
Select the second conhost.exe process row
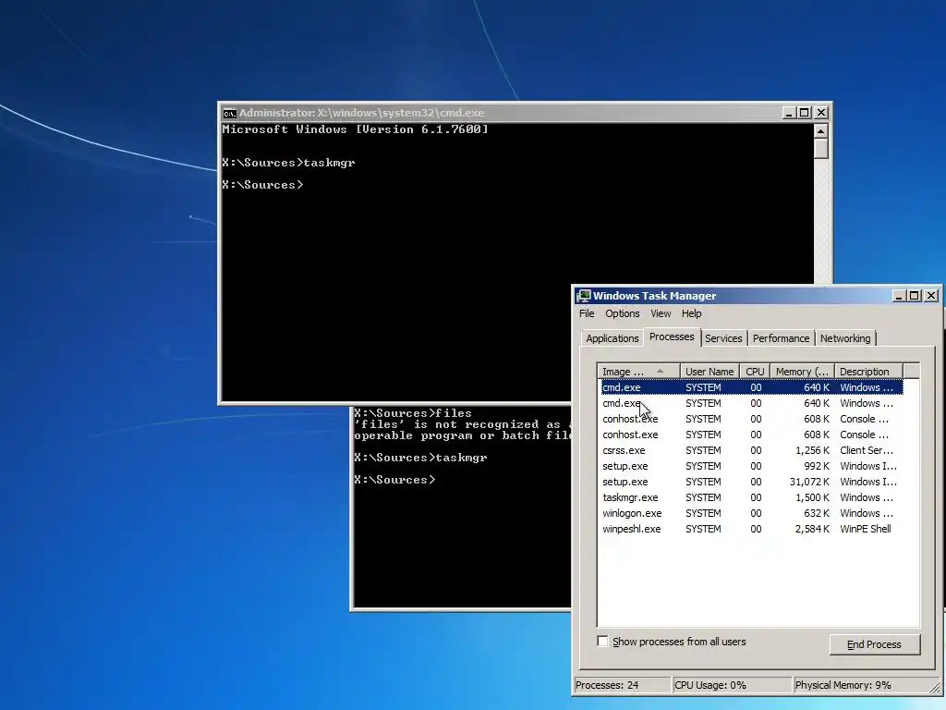click(752, 435)
